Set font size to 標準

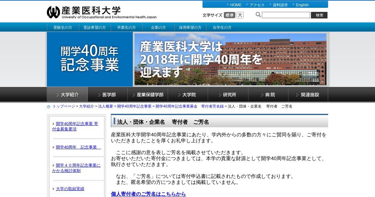[x=230, y=15]
